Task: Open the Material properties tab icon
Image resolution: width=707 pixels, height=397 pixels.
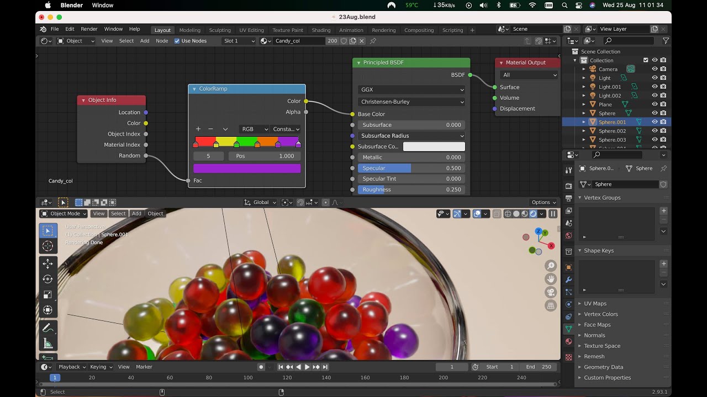Action: (569, 341)
